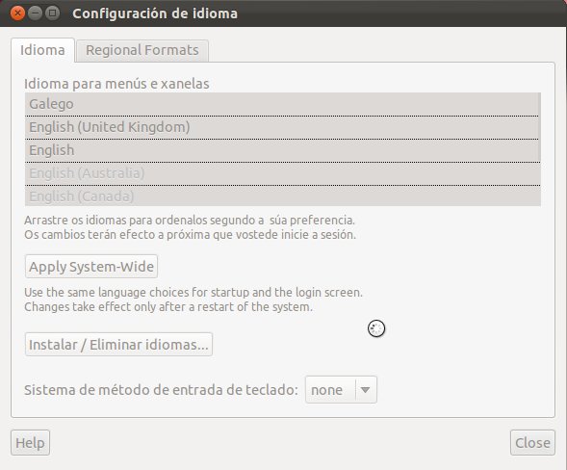This screenshot has height=470, width=567.
Task: Select English (Canada) in the list
Action: (x=283, y=196)
